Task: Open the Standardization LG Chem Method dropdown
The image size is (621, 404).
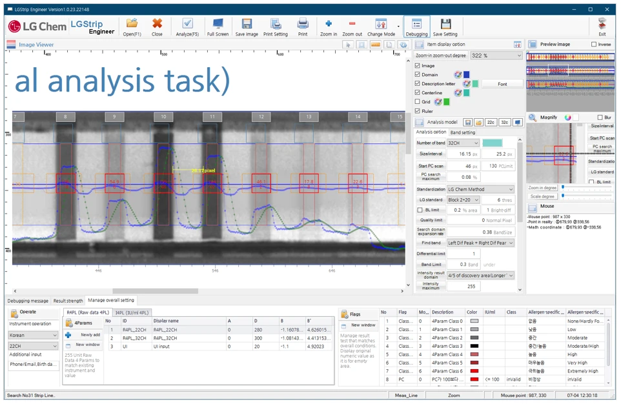Action: click(x=480, y=189)
